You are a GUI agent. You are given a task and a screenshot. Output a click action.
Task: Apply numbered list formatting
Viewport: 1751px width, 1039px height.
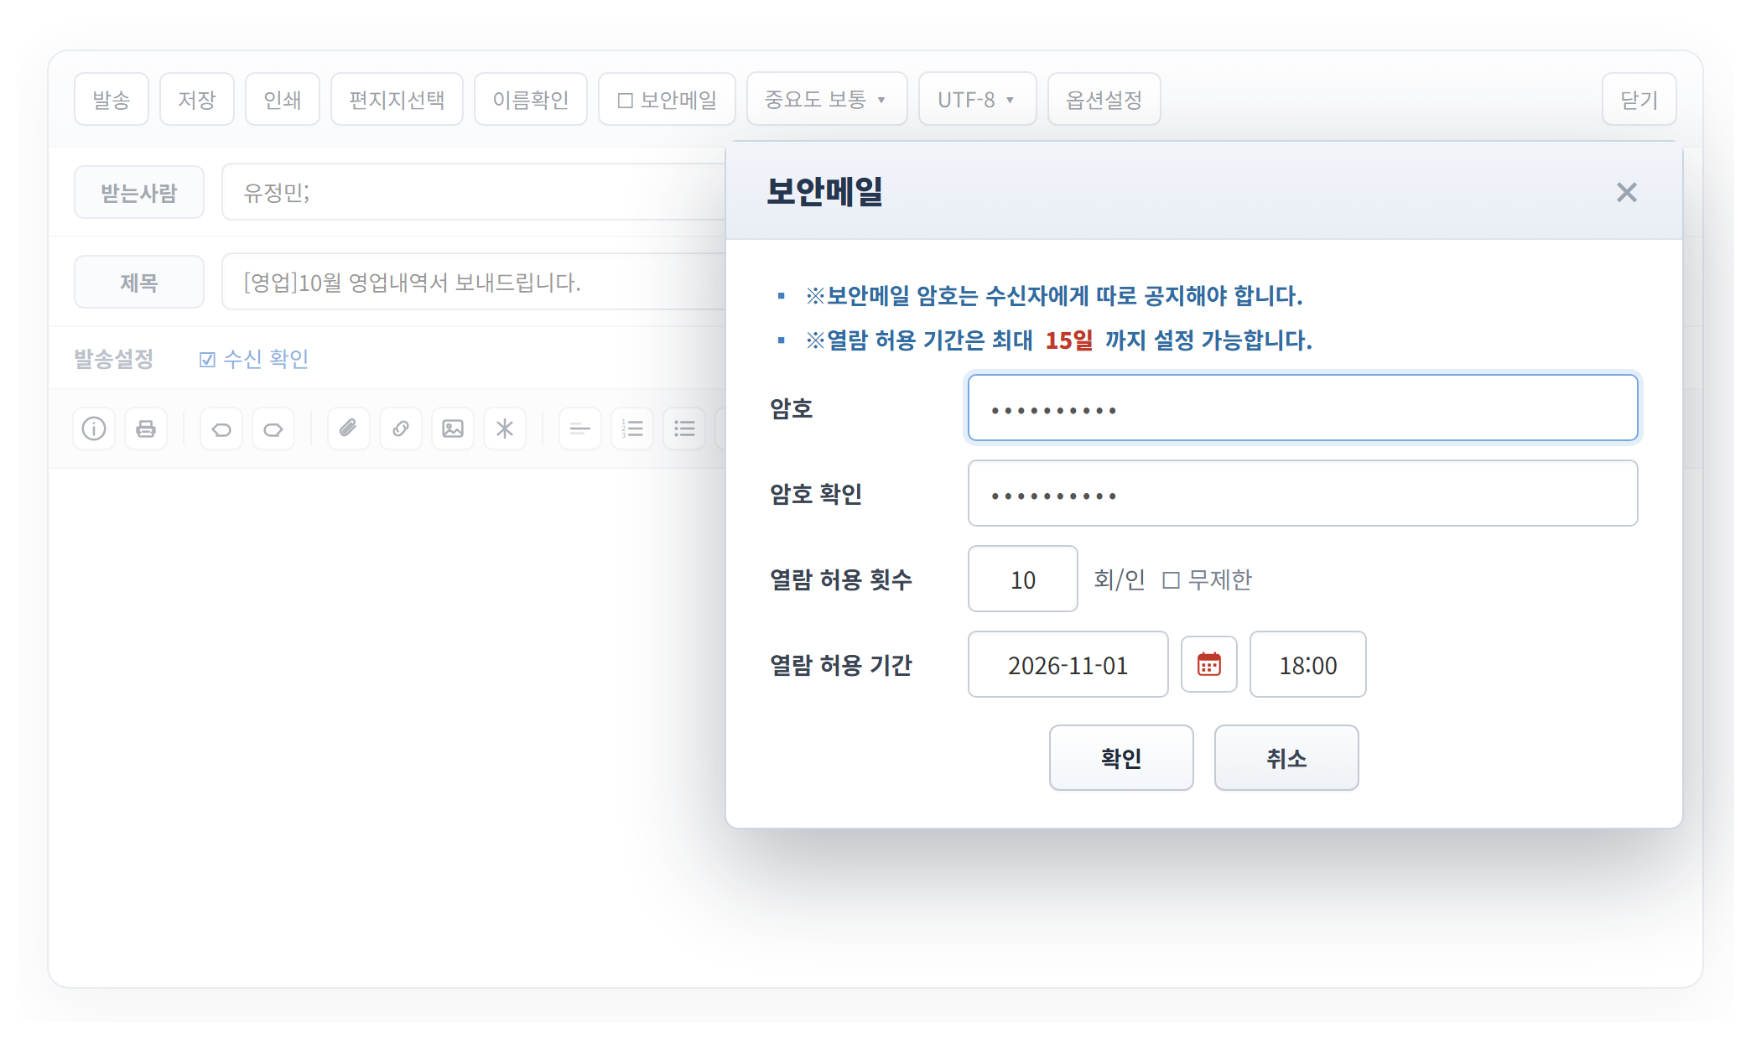coord(632,429)
